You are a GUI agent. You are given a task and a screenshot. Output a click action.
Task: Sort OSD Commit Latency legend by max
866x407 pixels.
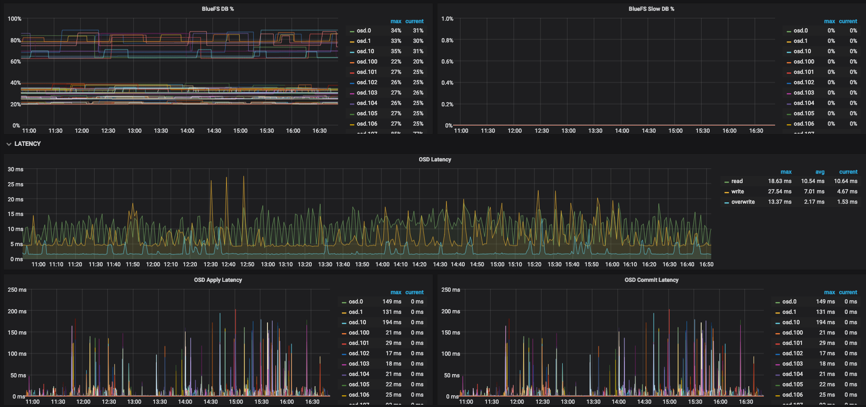click(x=829, y=292)
